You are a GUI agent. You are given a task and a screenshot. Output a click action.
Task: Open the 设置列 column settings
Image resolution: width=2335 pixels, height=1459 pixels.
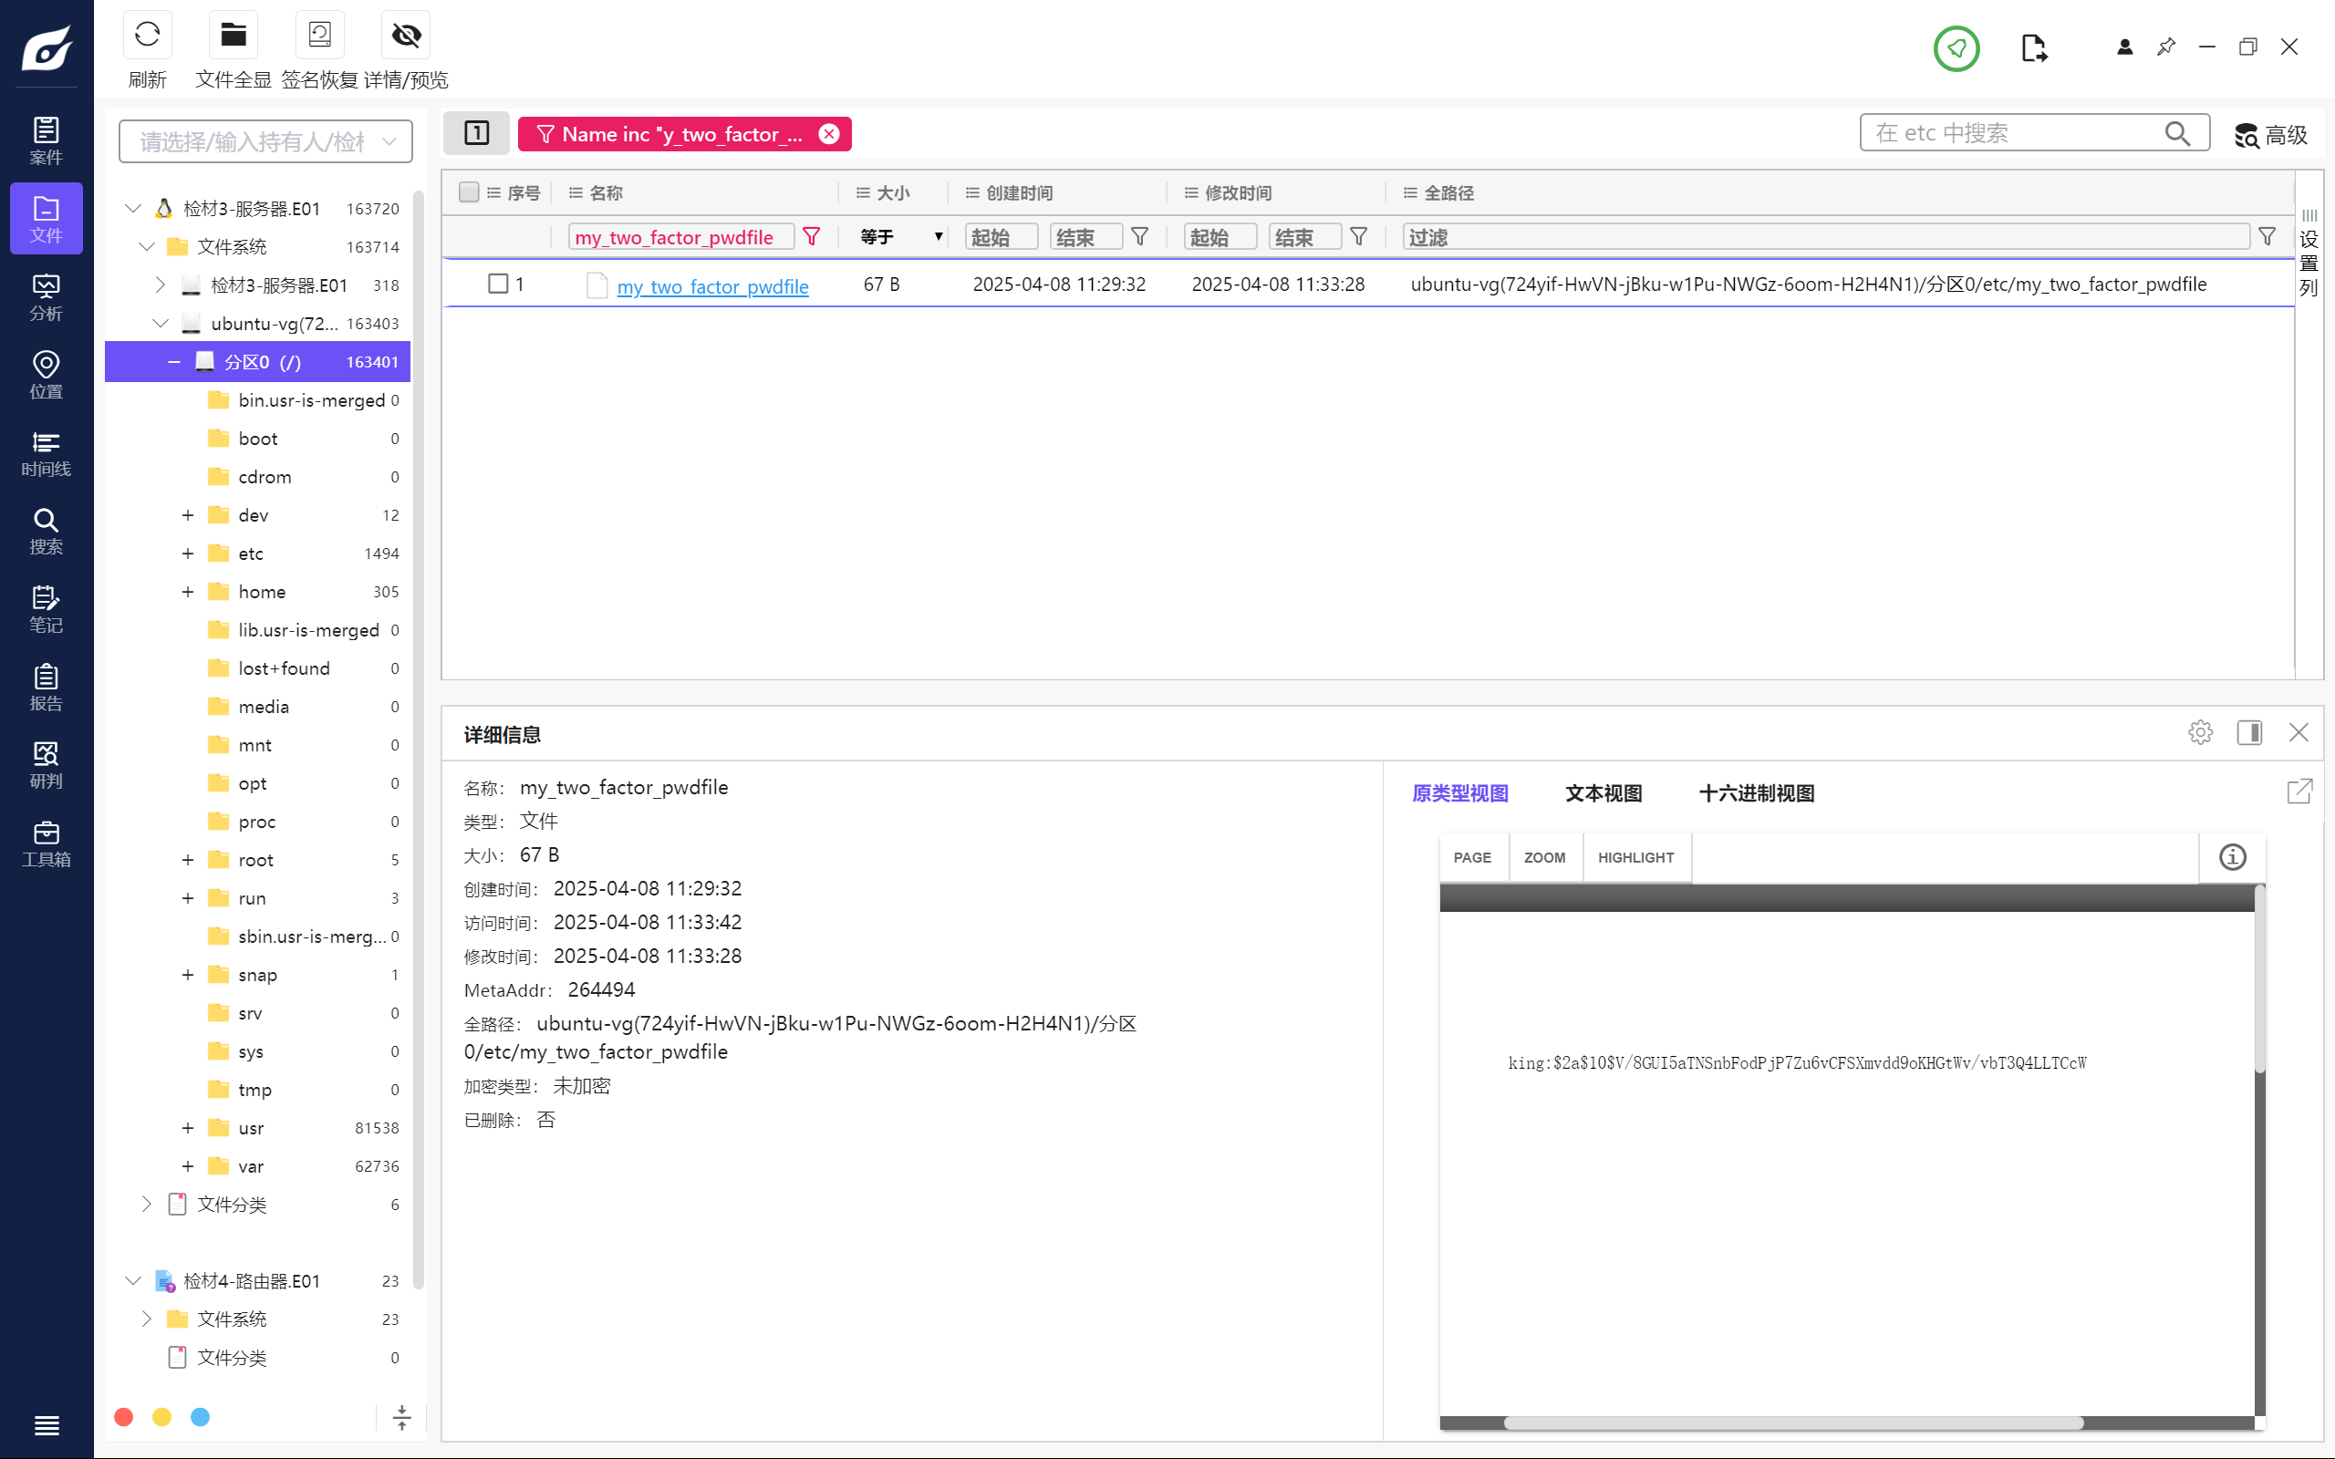tap(2309, 254)
